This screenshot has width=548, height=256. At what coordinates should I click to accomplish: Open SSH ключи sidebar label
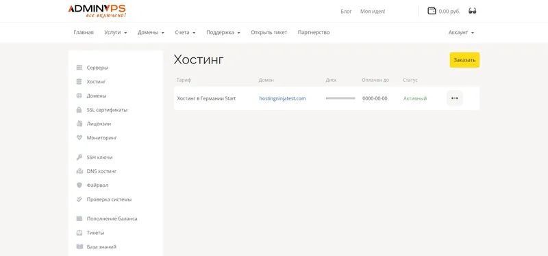point(99,158)
